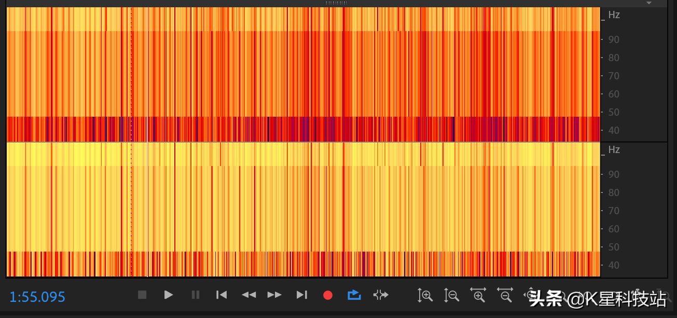Click the 50 mark on the lower frequency ruler
This screenshot has width=677, height=318.
(614, 247)
